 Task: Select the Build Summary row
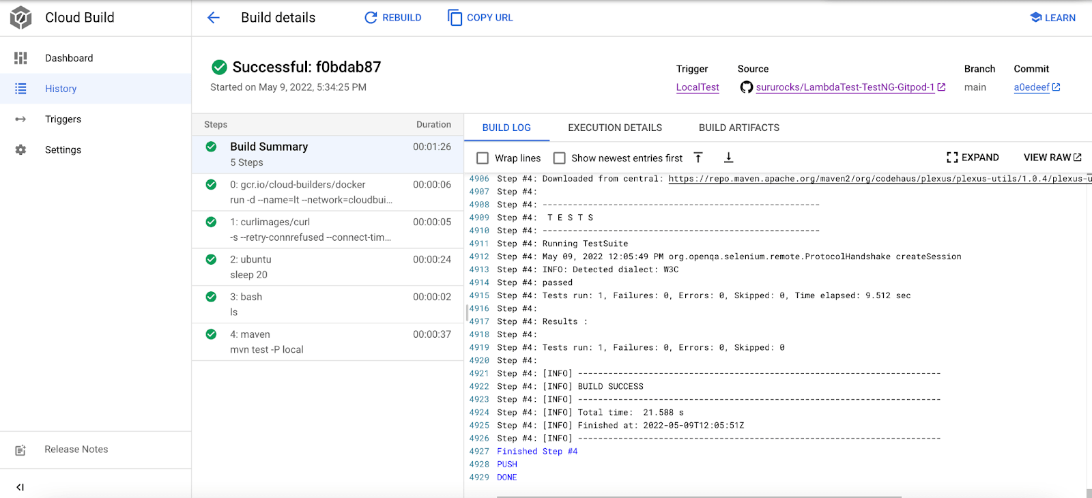[x=328, y=154]
